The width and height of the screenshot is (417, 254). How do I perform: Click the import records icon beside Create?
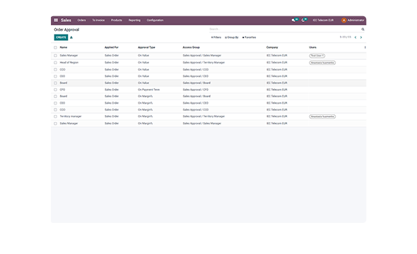(x=71, y=37)
